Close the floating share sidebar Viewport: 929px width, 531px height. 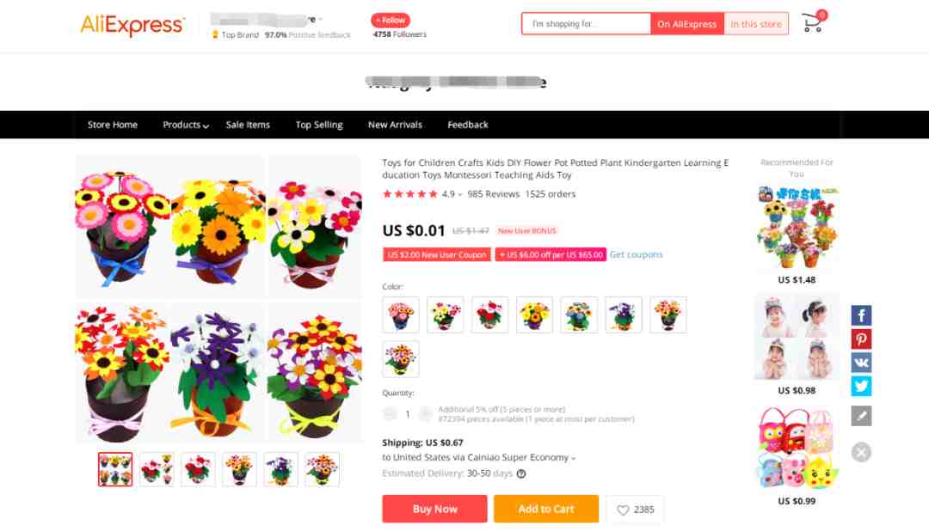tap(861, 453)
